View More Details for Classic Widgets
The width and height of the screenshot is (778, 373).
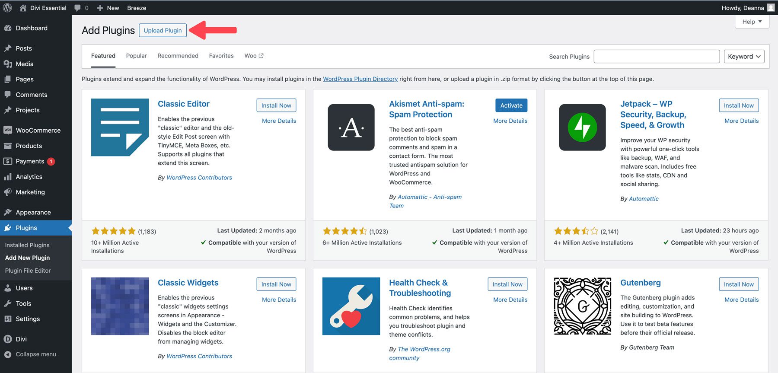tap(279, 300)
